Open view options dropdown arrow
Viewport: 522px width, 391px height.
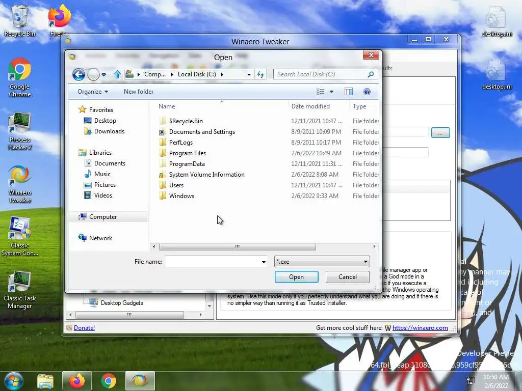click(x=331, y=92)
